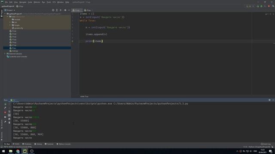Expand External Libraries node

[x=5, y=54]
